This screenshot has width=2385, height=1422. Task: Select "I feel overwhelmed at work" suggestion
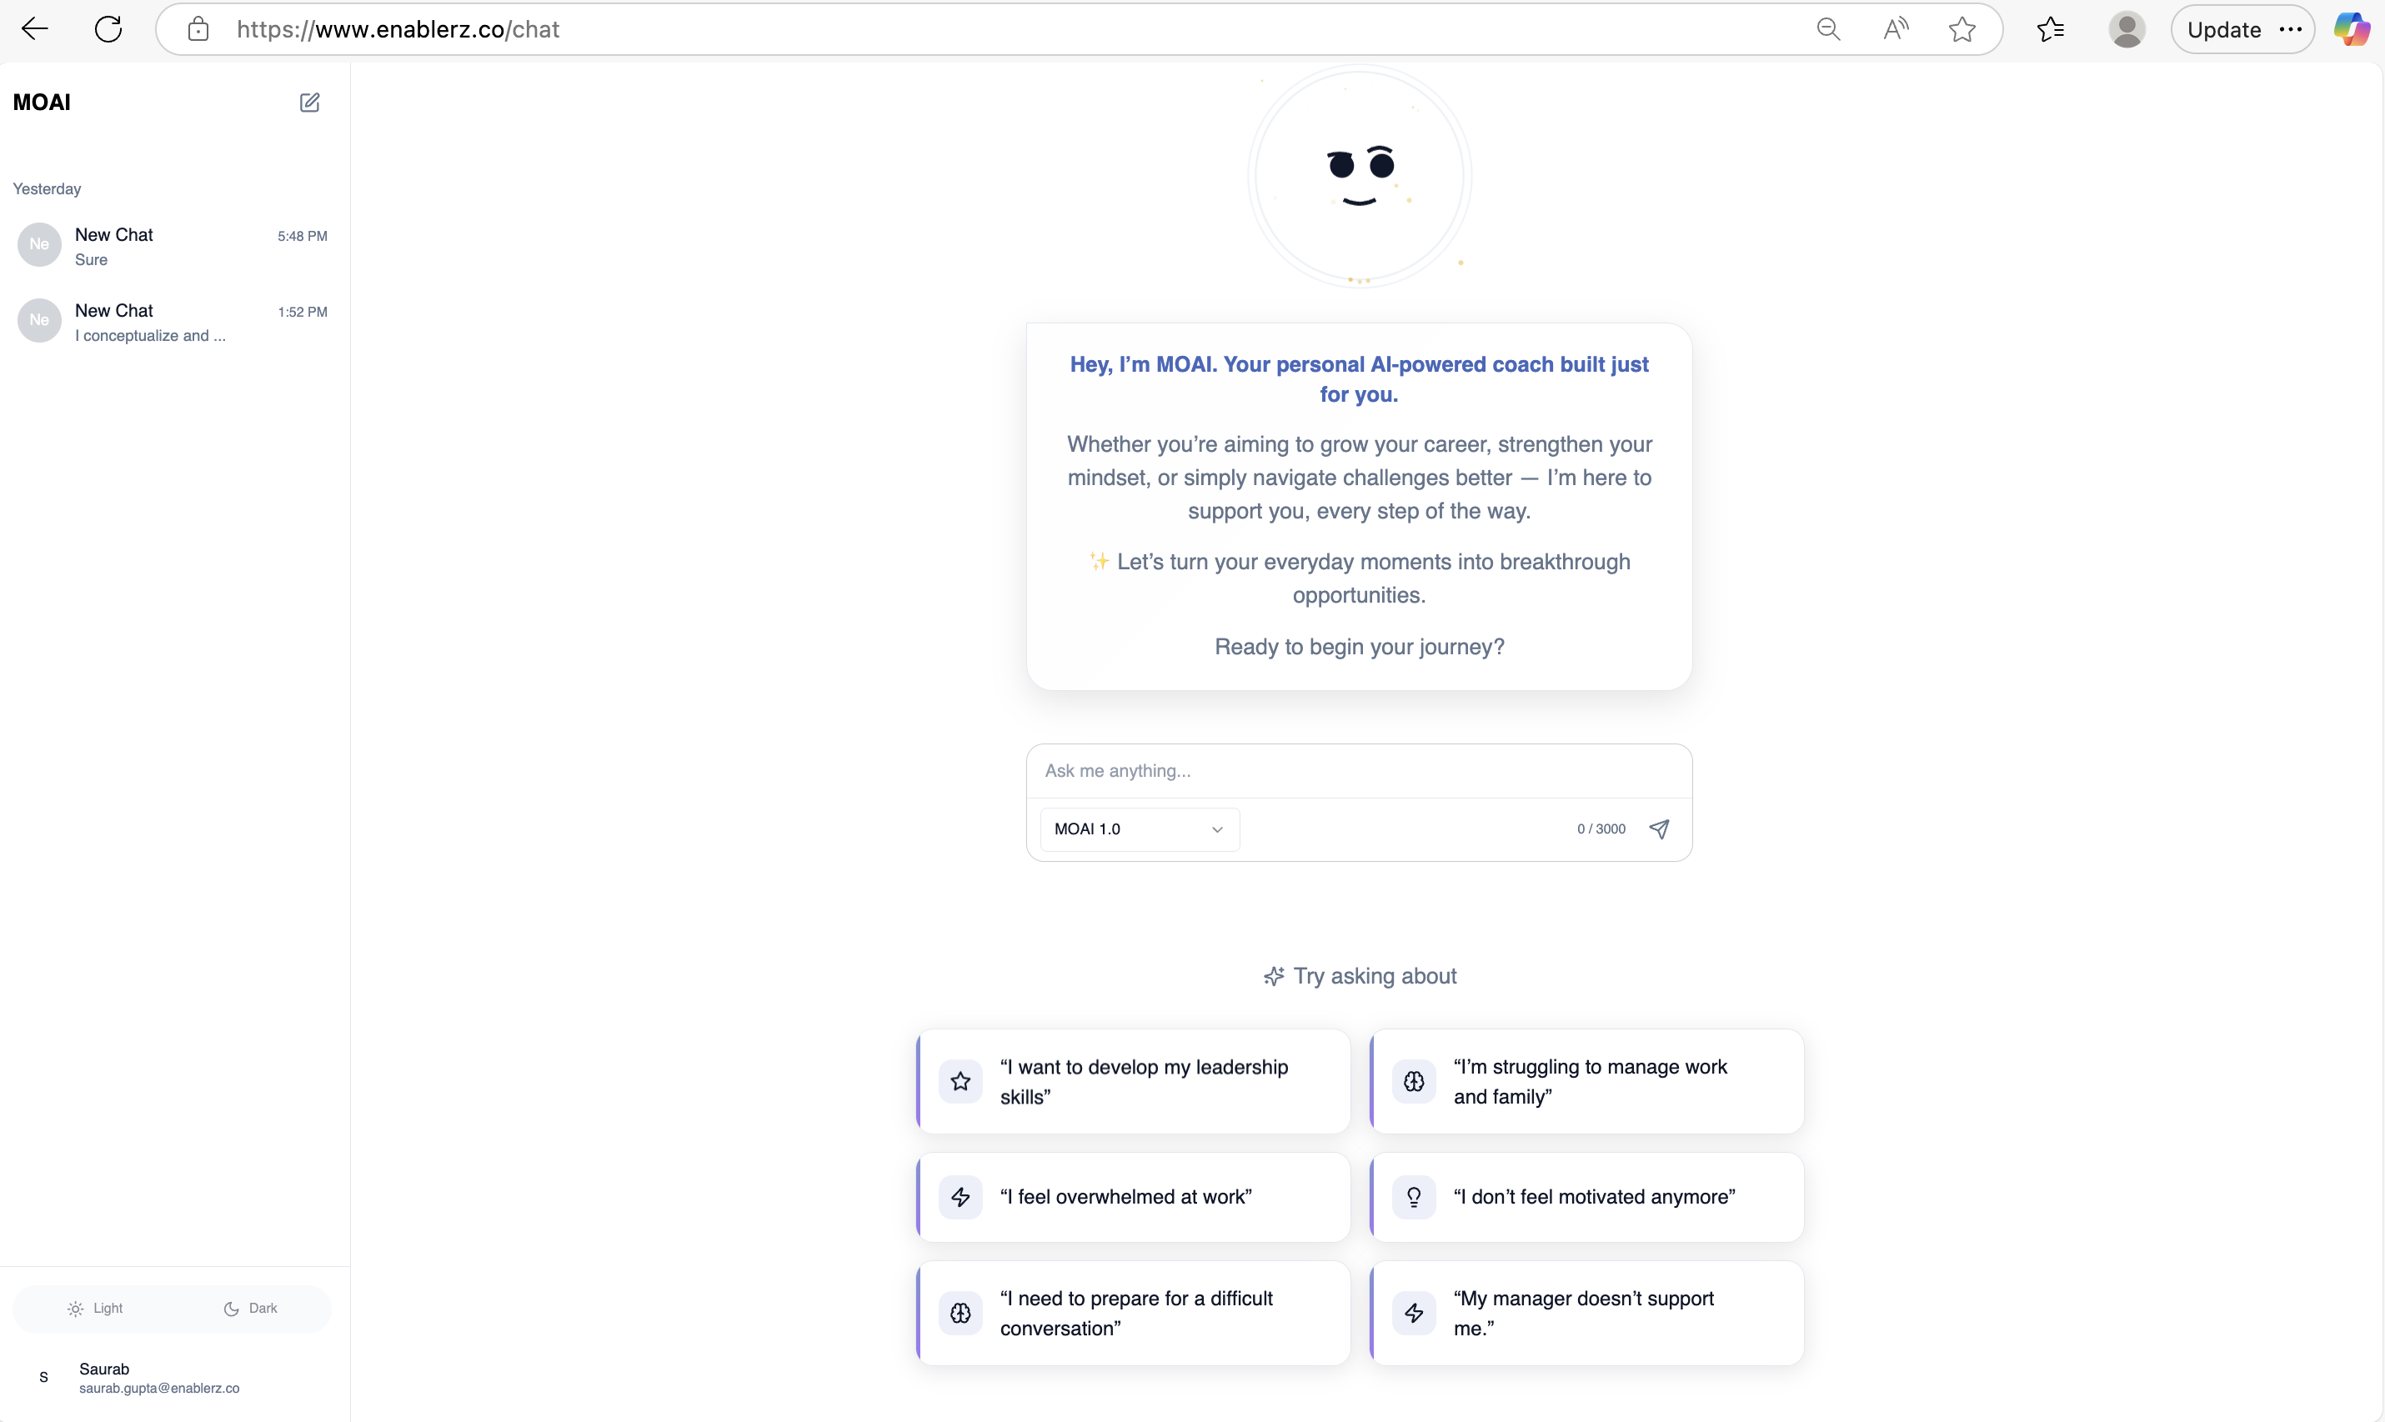coord(1134,1197)
